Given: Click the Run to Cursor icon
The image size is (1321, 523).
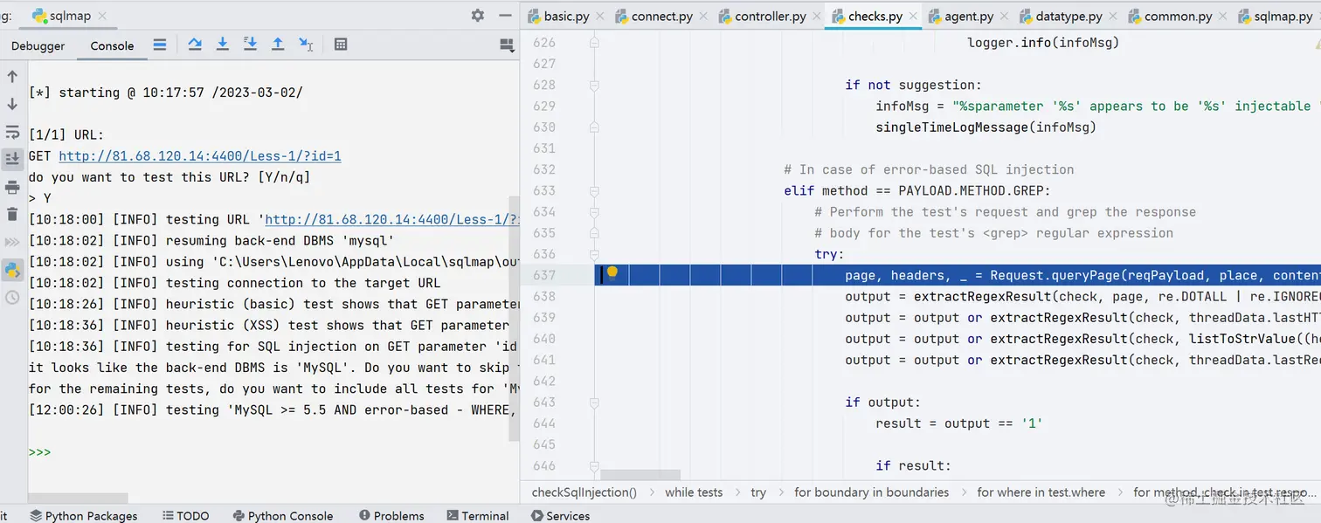Looking at the screenshot, I should (306, 45).
